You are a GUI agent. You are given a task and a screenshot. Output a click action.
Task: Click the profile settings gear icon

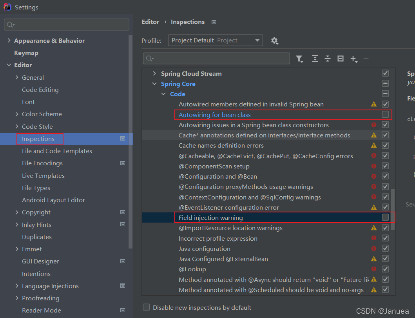click(274, 40)
